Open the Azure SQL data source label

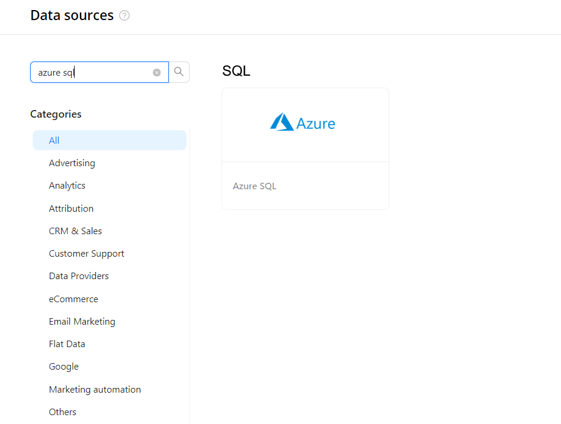tap(254, 186)
